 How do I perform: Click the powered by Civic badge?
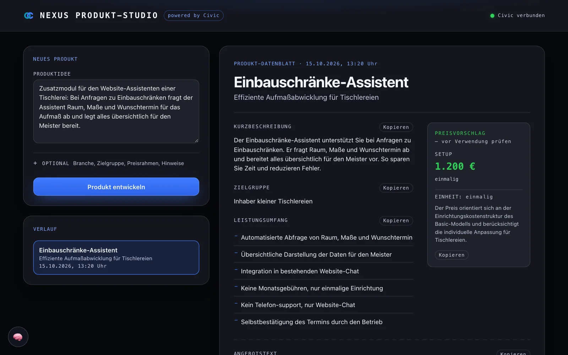coord(193,16)
